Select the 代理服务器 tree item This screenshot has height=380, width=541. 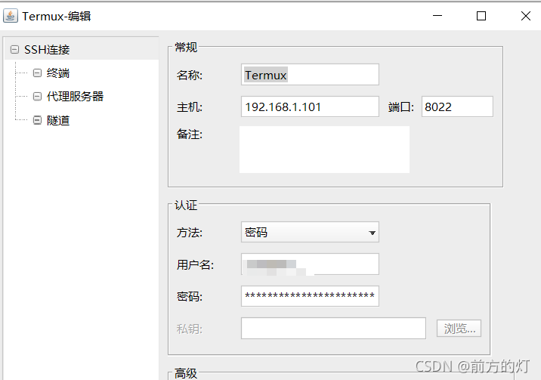[x=75, y=96]
